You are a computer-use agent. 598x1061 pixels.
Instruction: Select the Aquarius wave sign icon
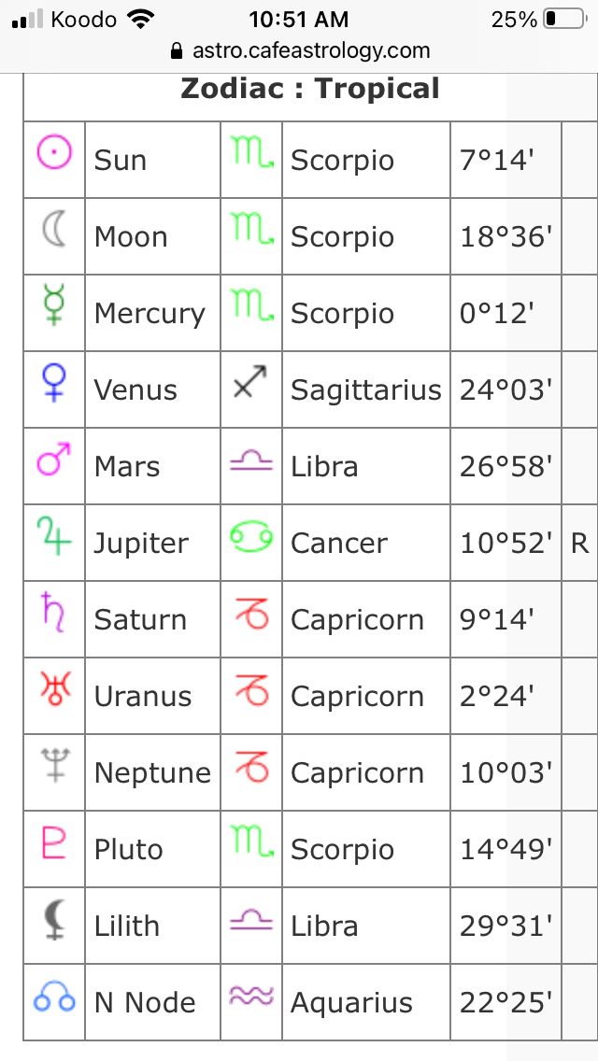[251, 996]
